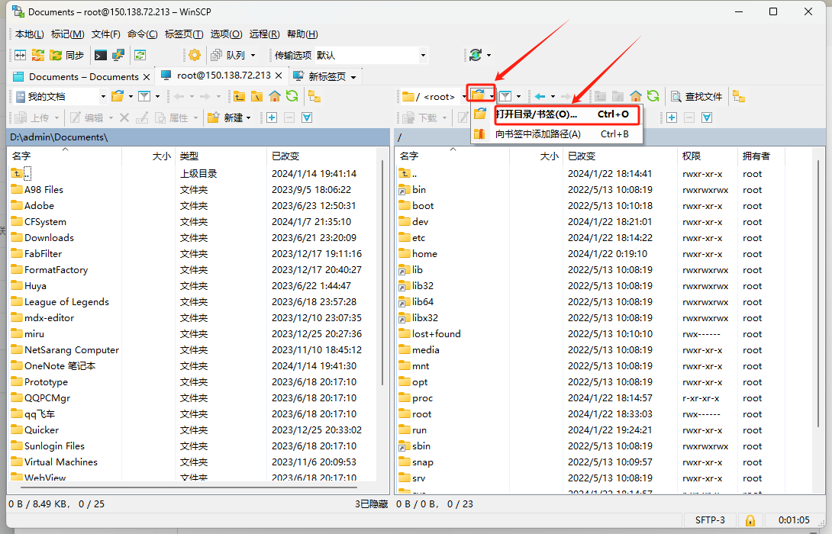832x534 pixels.
Task: Click the 查找文件 find files button
Action: click(697, 97)
